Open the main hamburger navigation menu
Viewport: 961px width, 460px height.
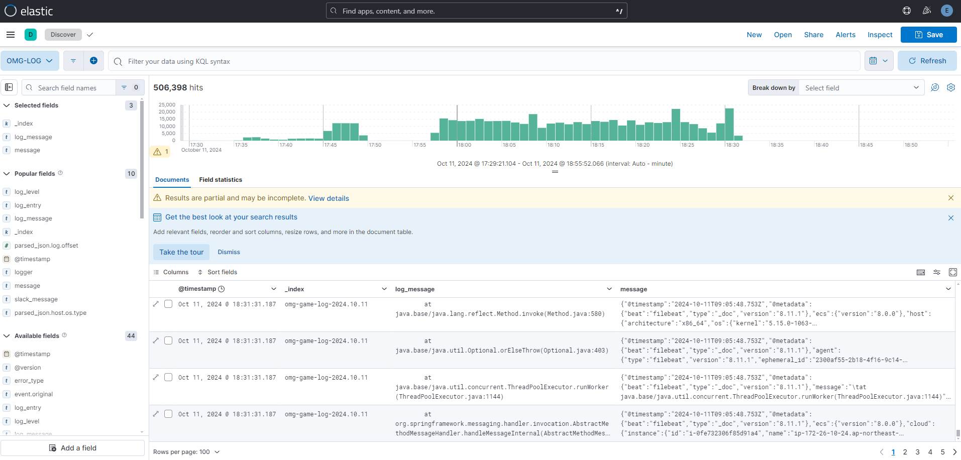click(x=11, y=35)
